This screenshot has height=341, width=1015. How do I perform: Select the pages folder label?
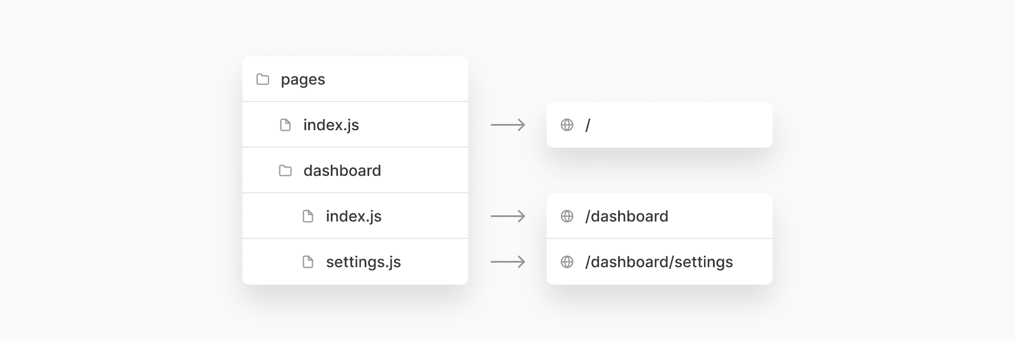pos(303,79)
